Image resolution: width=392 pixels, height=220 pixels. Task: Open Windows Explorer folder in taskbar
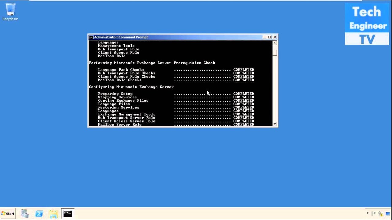[53, 214]
